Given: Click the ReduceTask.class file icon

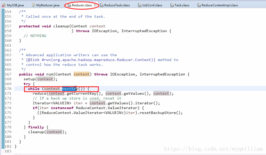Looking at the screenshot, I should pos(102,6).
